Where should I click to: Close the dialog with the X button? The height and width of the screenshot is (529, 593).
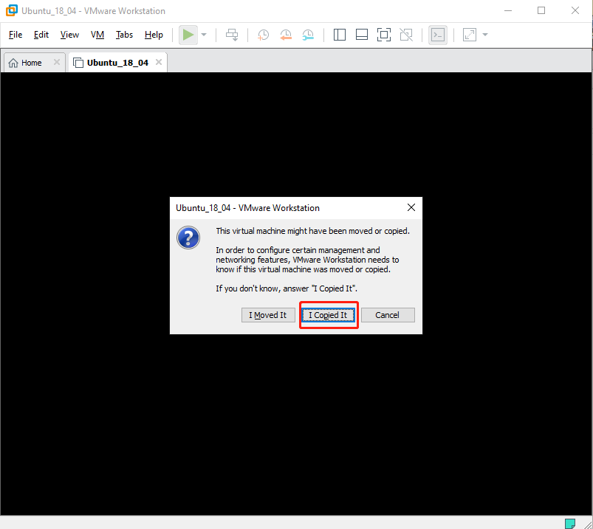click(x=411, y=207)
